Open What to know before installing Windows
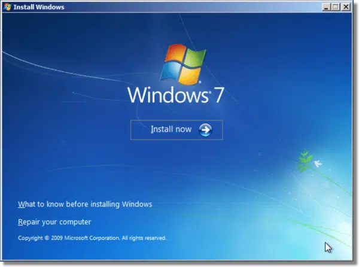The width and height of the screenshot is (359, 267). 85,204
